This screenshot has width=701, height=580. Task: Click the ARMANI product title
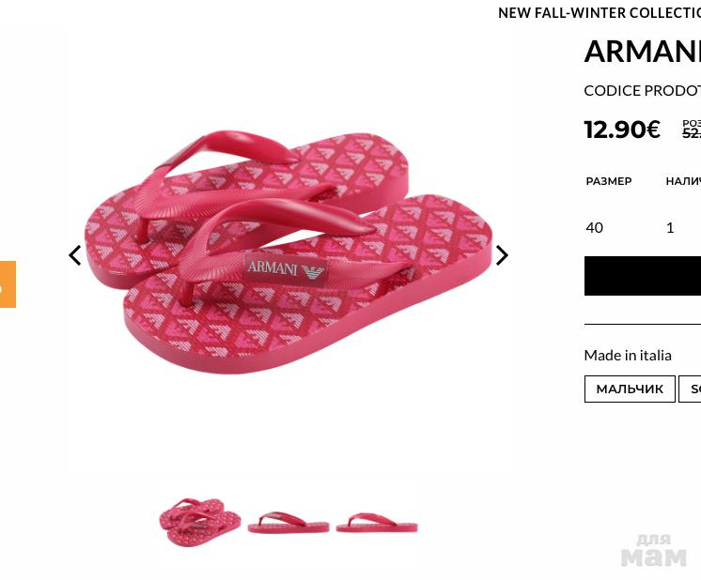(x=642, y=52)
